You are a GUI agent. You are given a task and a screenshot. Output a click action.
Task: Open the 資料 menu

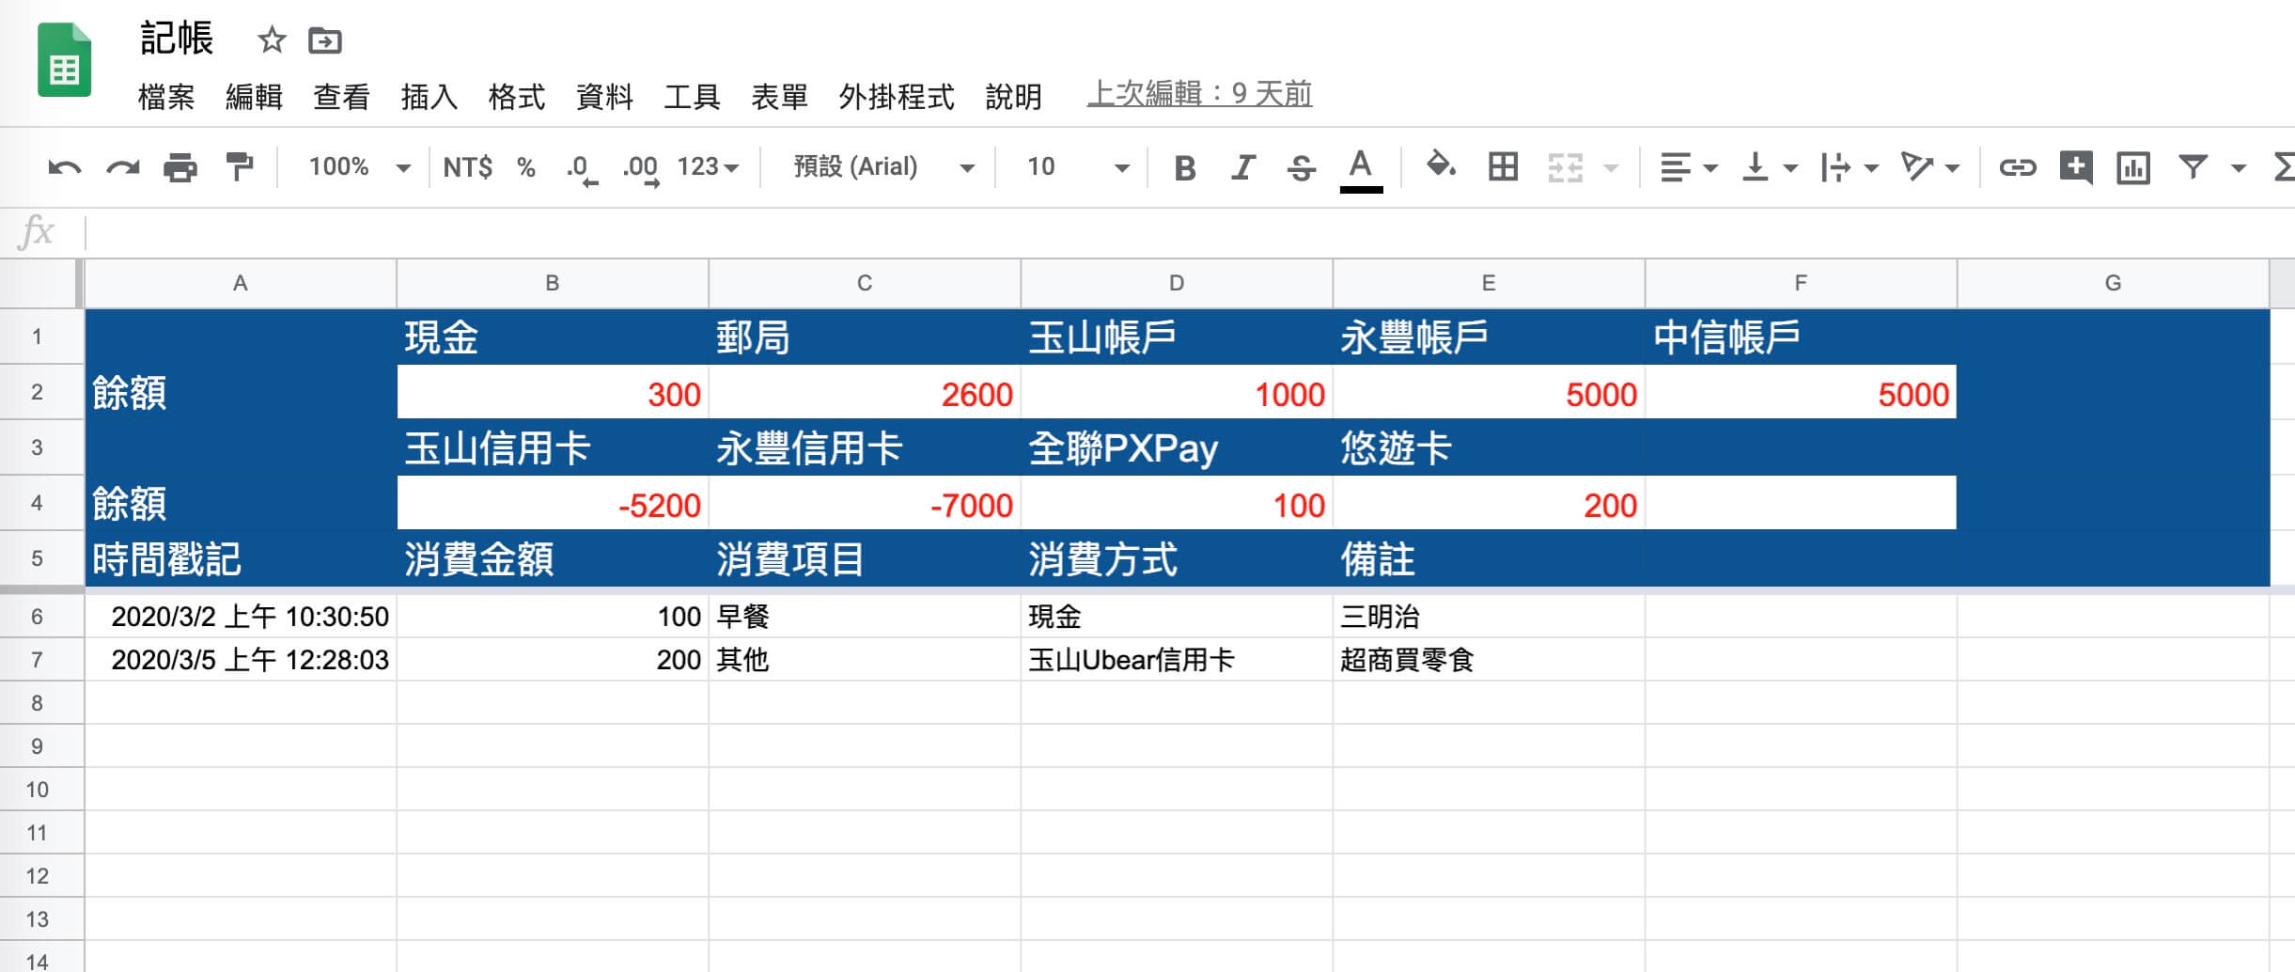(604, 96)
